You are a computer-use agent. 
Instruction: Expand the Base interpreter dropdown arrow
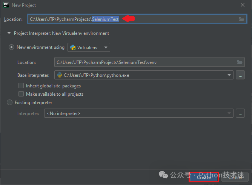(x=229, y=75)
